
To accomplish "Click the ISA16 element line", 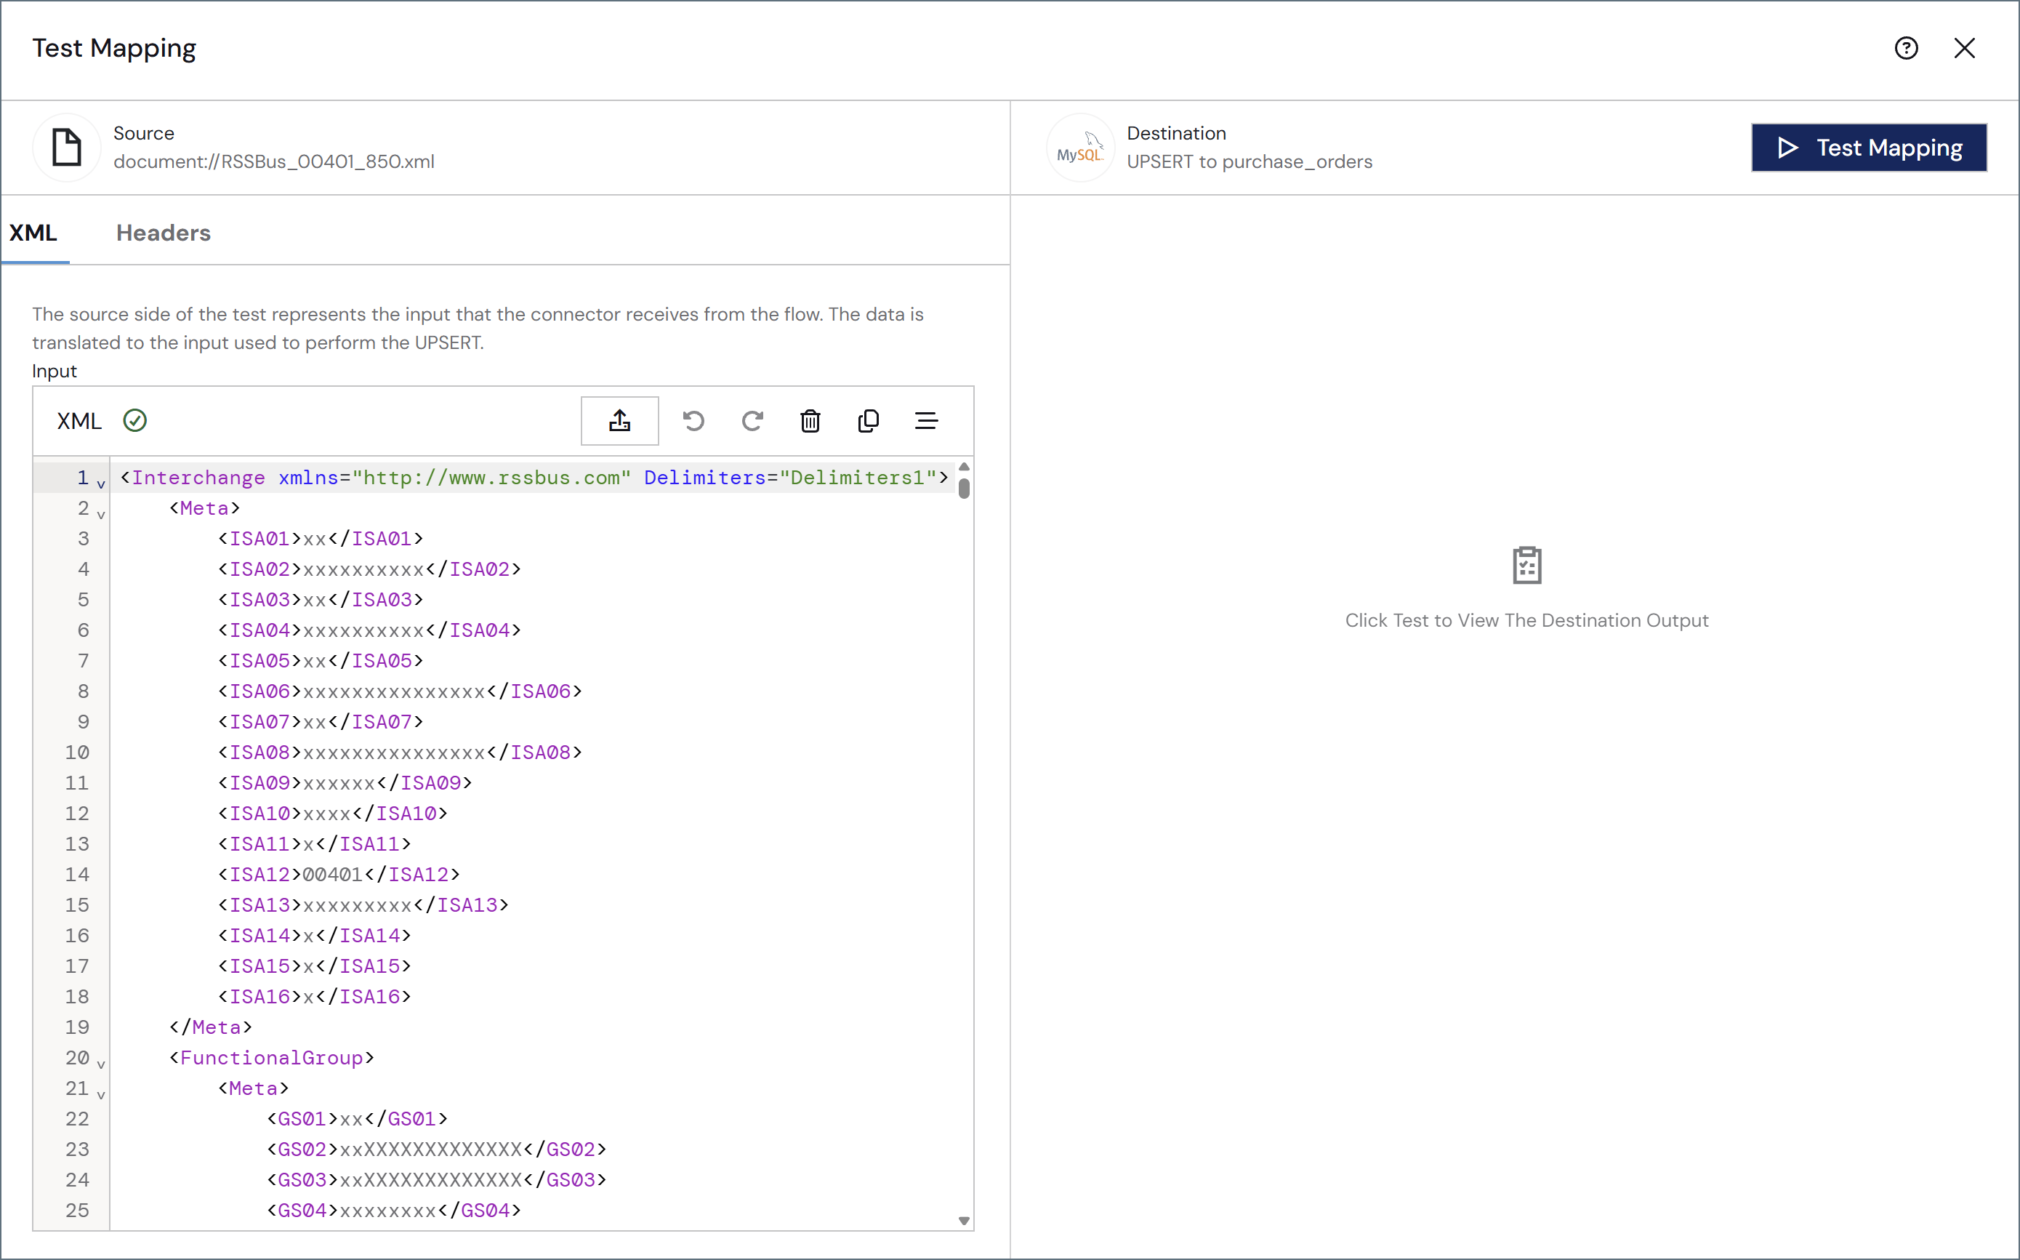I will click(x=314, y=996).
